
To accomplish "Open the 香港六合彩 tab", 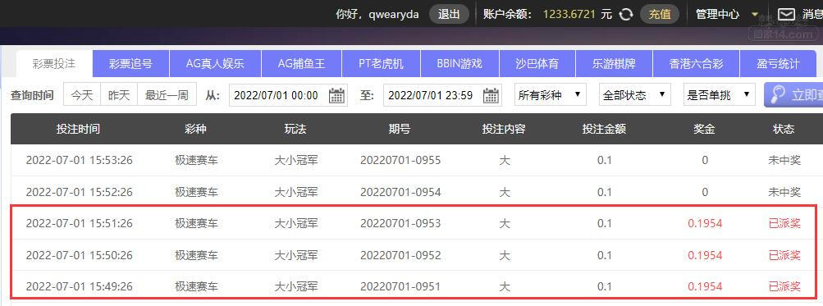I will tap(696, 64).
